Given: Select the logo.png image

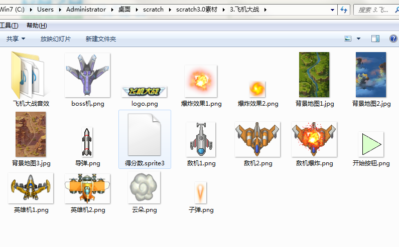Looking at the screenshot, I should pos(144,92).
